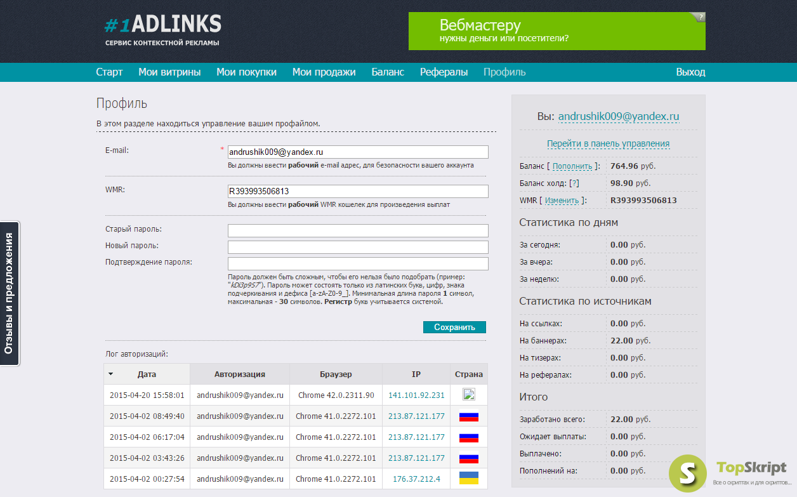797x497 pixels.
Task: Click the Статистика по дням heading
Action: coord(569,223)
